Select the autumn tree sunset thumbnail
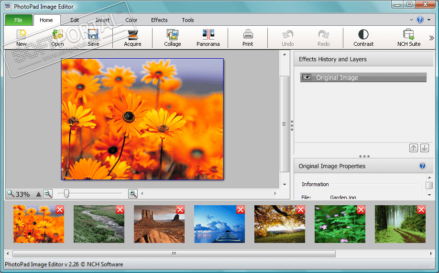The image size is (439, 273). click(x=279, y=224)
